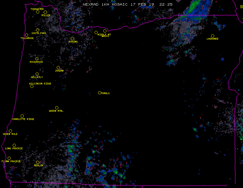Click the Gellatly station circle marker

pyautogui.click(x=37, y=74)
